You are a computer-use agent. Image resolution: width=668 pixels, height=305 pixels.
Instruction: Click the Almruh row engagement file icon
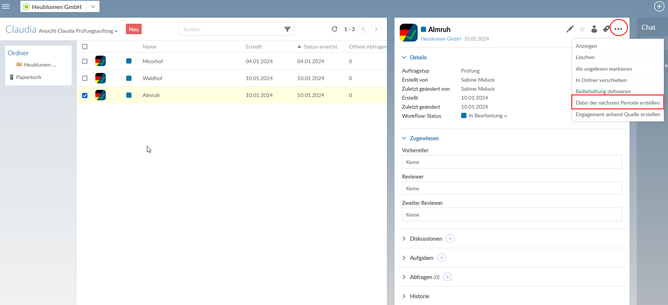pos(101,95)
